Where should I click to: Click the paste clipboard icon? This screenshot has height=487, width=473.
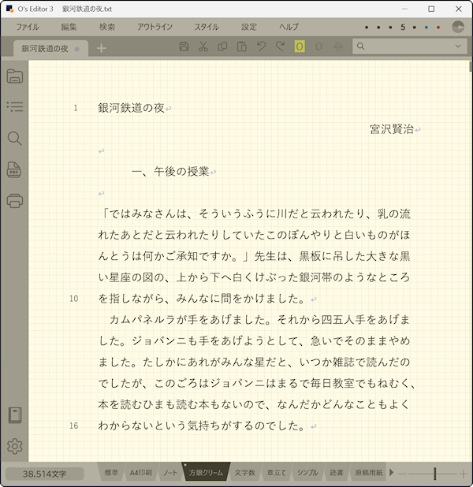point(242,47)
